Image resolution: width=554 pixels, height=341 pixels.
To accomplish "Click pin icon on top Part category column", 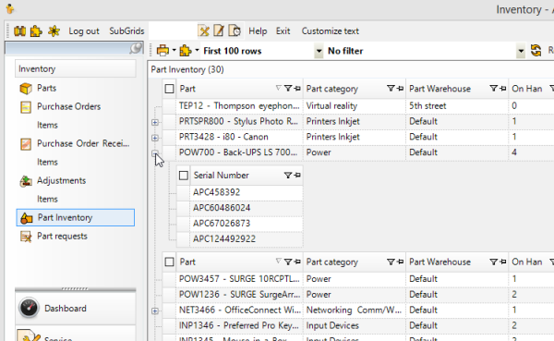I will coord(400,89).
